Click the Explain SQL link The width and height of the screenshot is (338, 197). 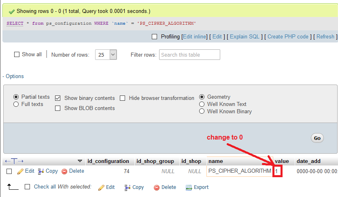point(244,36)
